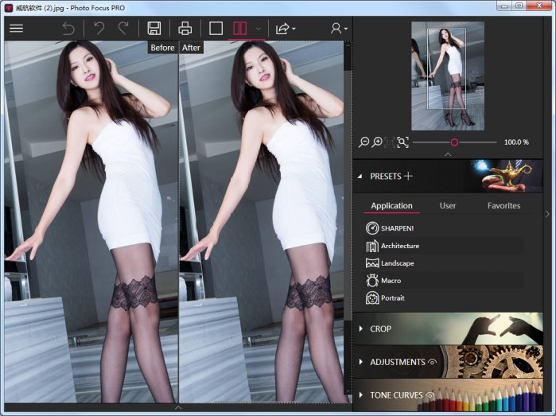Redo the last undone edit
Screen dimensions: 556x416
tap(123, 29)
